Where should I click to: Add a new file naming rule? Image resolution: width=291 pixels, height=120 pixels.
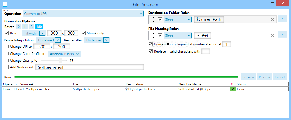click(282, 35)
